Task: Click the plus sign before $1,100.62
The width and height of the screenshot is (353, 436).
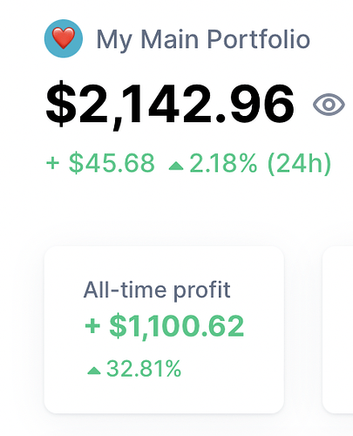Action: click(x=92, y=326)
